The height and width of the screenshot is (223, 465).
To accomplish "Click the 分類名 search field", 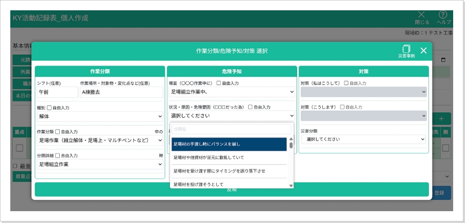I will pyautogui.click(x=231, y=129).
